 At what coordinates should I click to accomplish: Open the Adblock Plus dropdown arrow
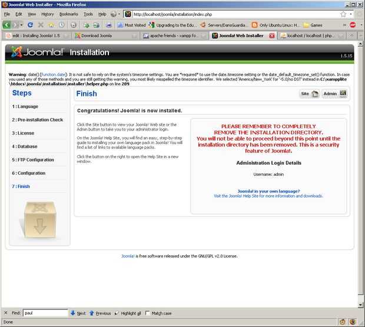coord(361,25)
